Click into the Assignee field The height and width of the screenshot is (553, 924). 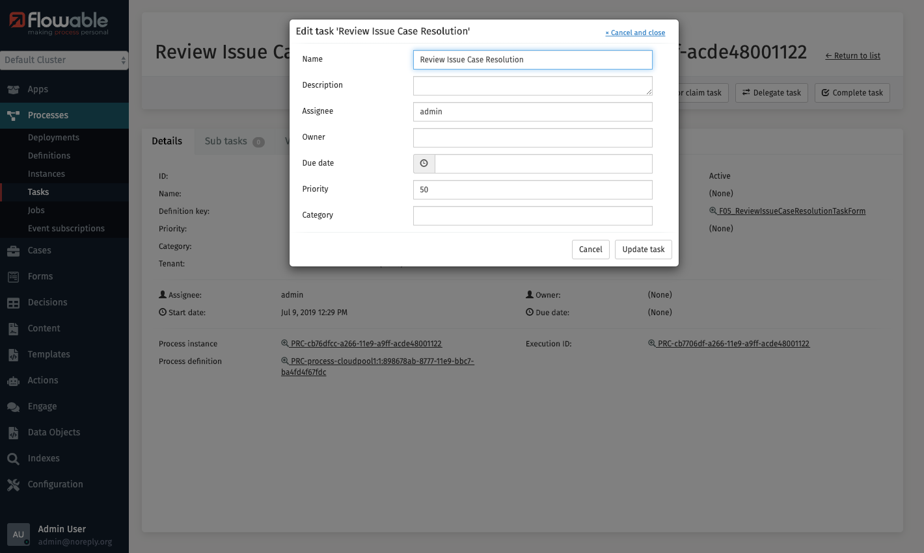point(532,112)
